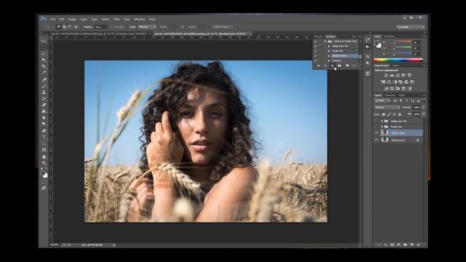Add a Vibrance adjustment
The width and height of the screenshot is (466, 262).
coord(409,76)
